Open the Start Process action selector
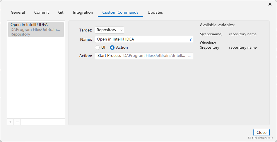The image size is (277, 142). [x=109, y=56]
